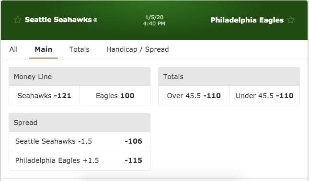Viewport: 309px width, 181px height.
Task: Click the -115 spread odds
Action: click(133, 160)
